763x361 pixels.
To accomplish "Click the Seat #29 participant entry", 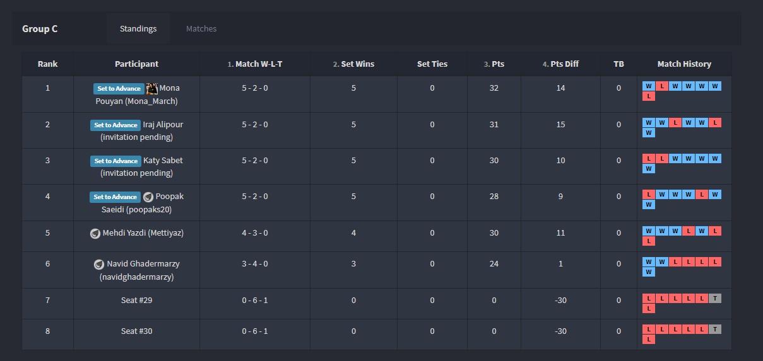I will (x=136, y=301).
